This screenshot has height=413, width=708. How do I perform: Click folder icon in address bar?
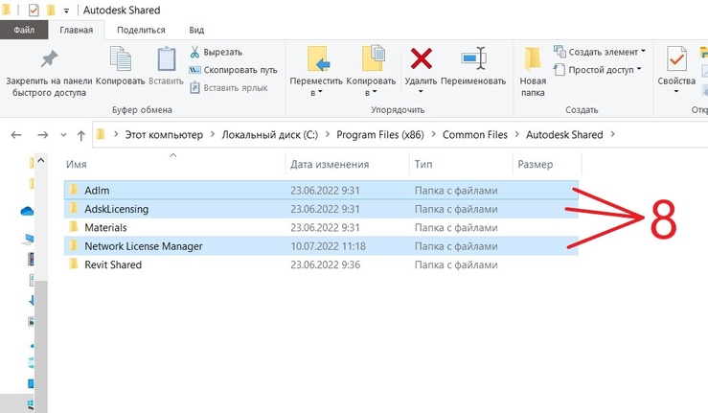(101, 134)
